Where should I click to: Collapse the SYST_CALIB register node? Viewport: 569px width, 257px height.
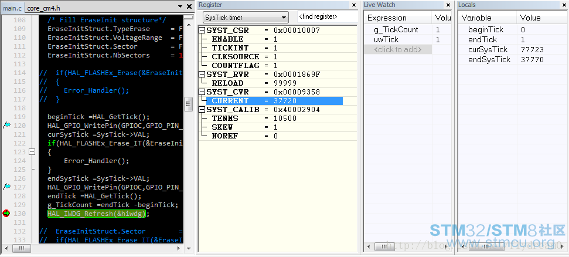click(202, 110)
